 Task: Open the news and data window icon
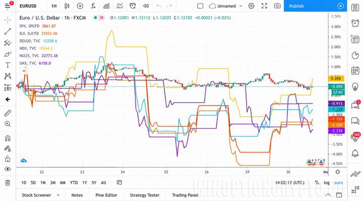(x=355, y=40)
